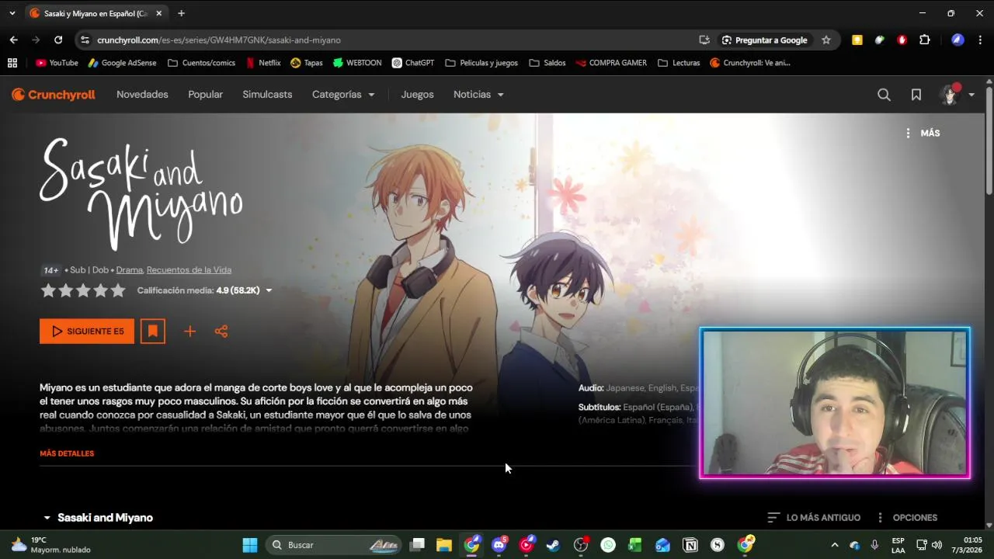This screenshot has width=994, height=559.
Task: Expand synopsis with MÁS DETALLES
Action: pos(67,453)
